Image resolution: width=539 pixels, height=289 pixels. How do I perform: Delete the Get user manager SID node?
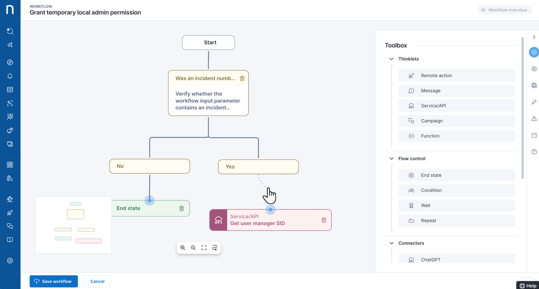pyautogui.click(x=323, y=220)
